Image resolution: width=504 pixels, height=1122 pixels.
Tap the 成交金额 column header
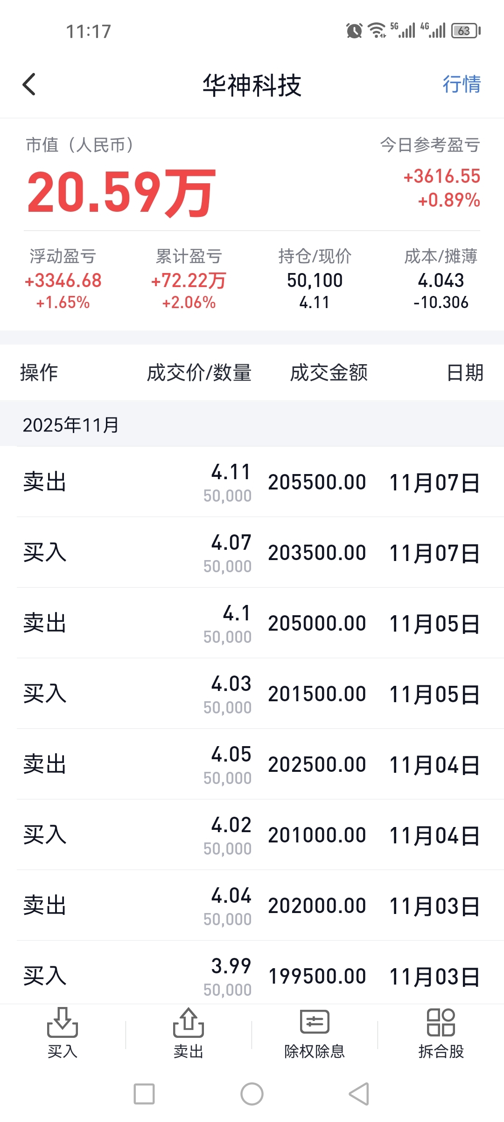(x=329, y=373)
